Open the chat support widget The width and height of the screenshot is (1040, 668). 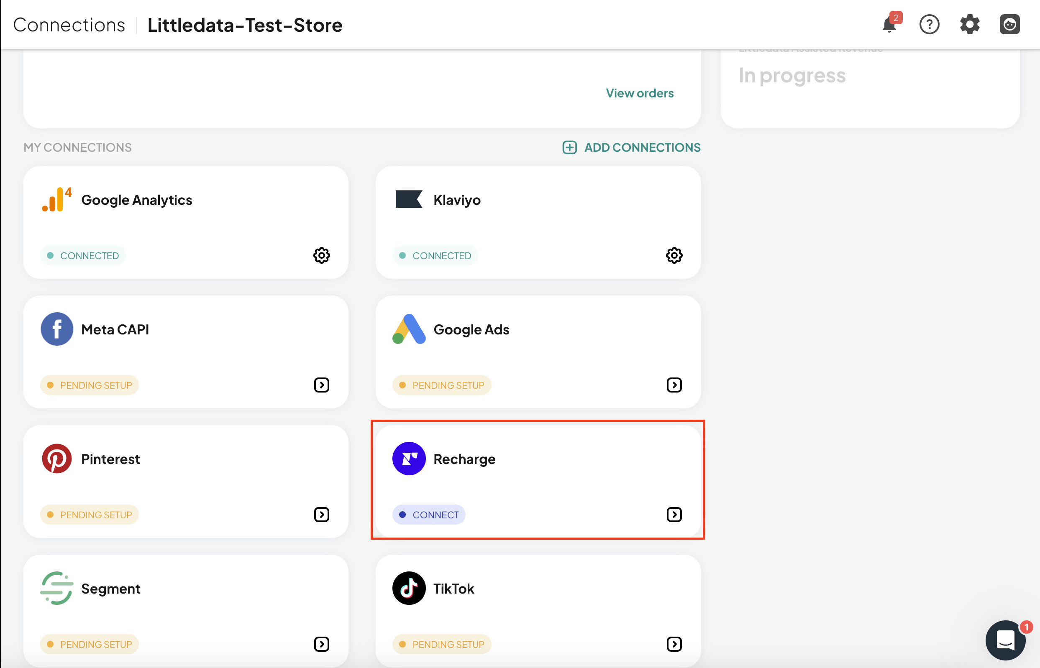[x=1006, y=640]
